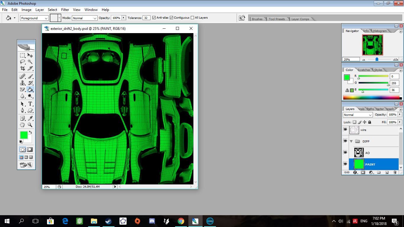404x227 pixels.
Task: Pick the Eyedropper tool
Action: [30, 119]
